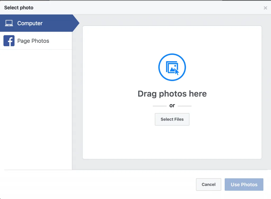Dismiss the dialog using the X icon
Viewport: 271px width, 199px height.
pos(265,8)
